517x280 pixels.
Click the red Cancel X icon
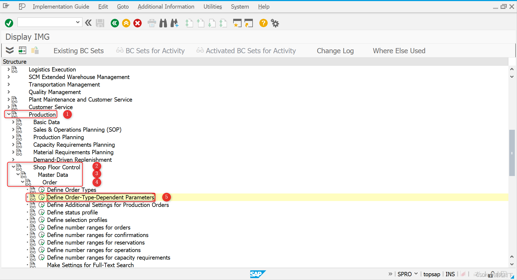tap(138, 23)
